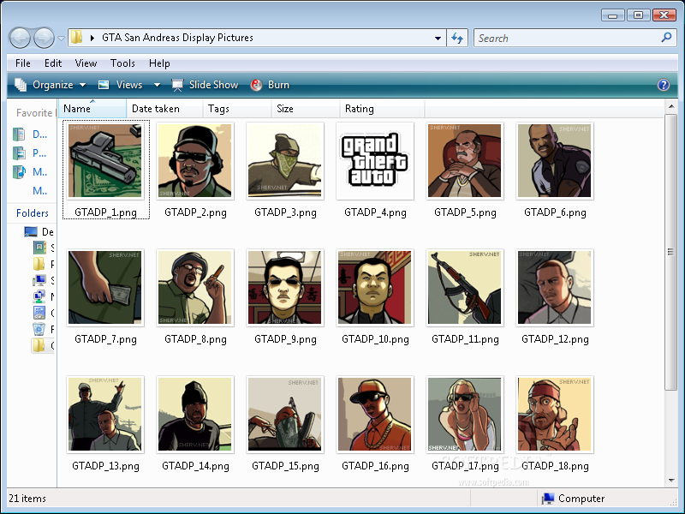Select the GTADP_2.png thumbnail

click(195, 161)
